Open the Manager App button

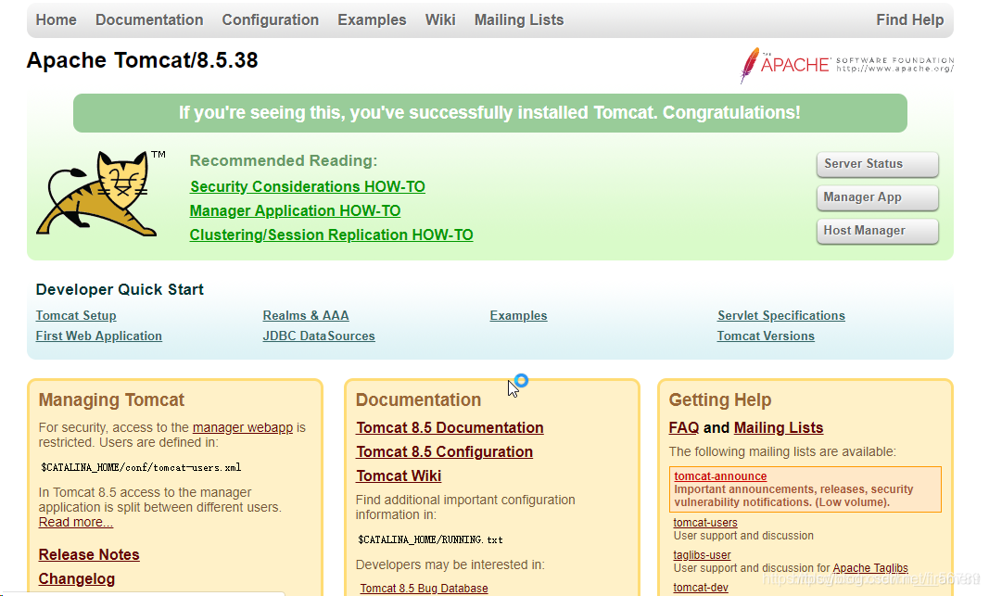(878, 197)
